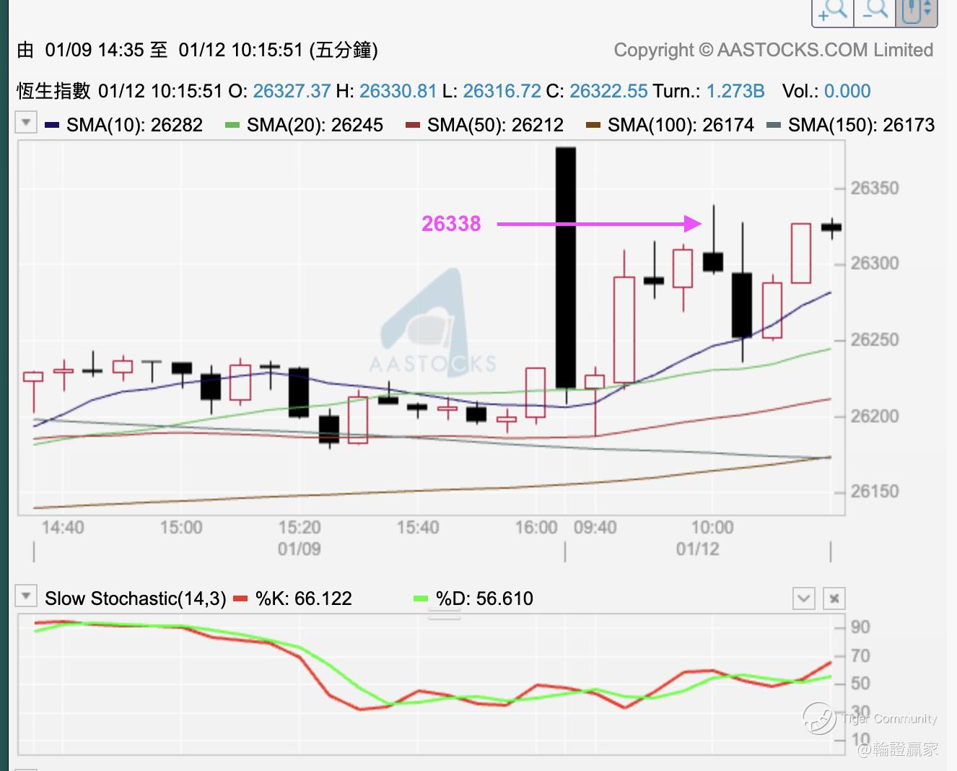This screenshot has width=957, height=771.
Task: Click the 70 level on stochastic axis
Action: coord(860,655)
